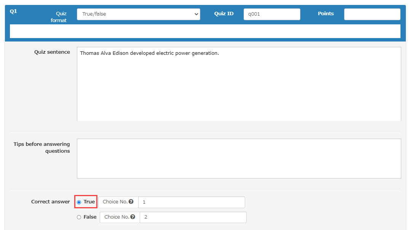Image resolution: width=410 pixels, height=230 pixels.
Task: Click the Choice No. field containing 1
Action: click(191, 202)
